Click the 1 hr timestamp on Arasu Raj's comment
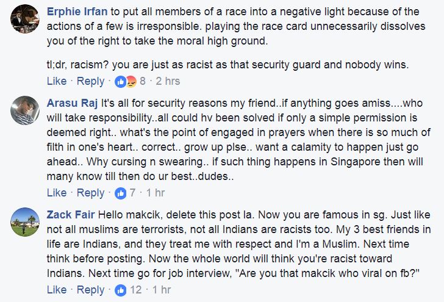The height and width of the screenshot is (302, 444). [x=156, y=193]
